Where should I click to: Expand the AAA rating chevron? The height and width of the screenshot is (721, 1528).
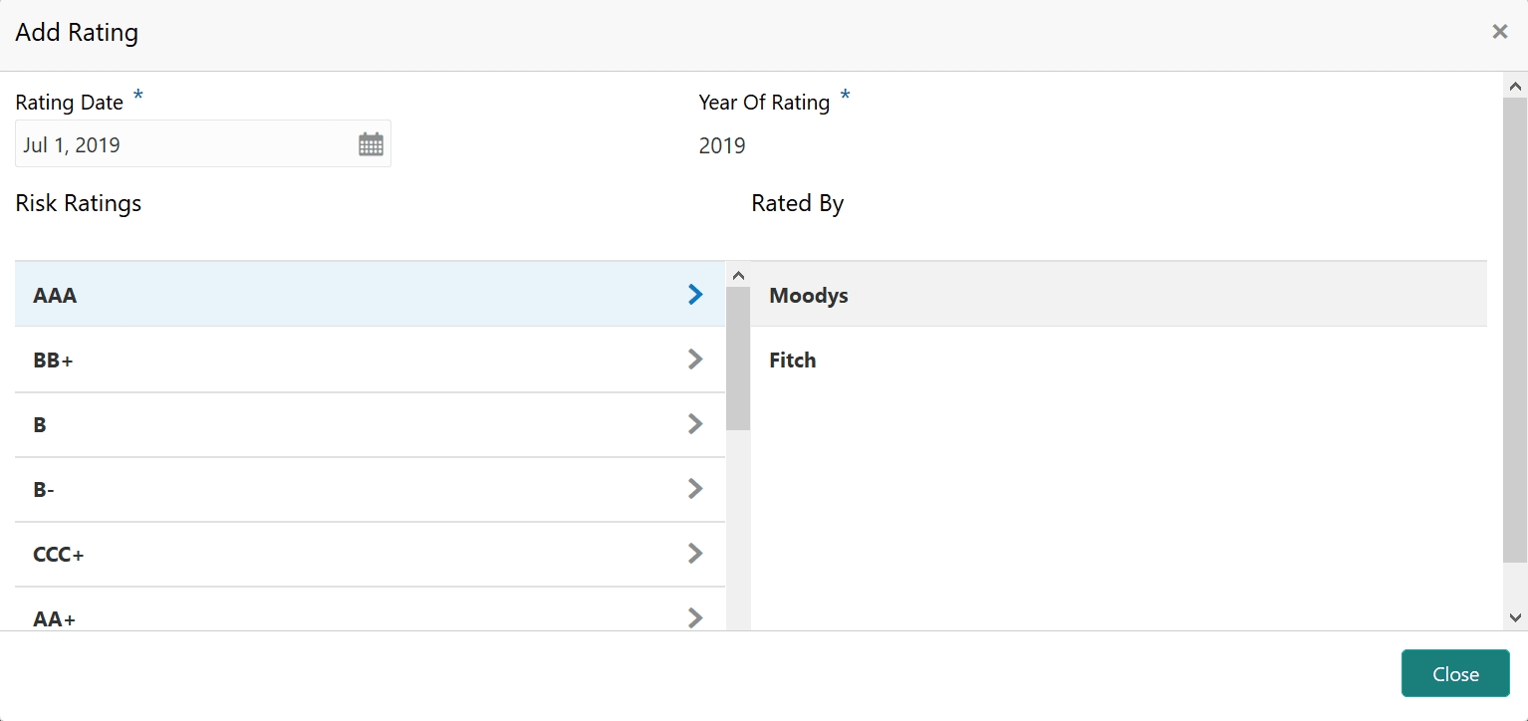click(x=695, y=295)
